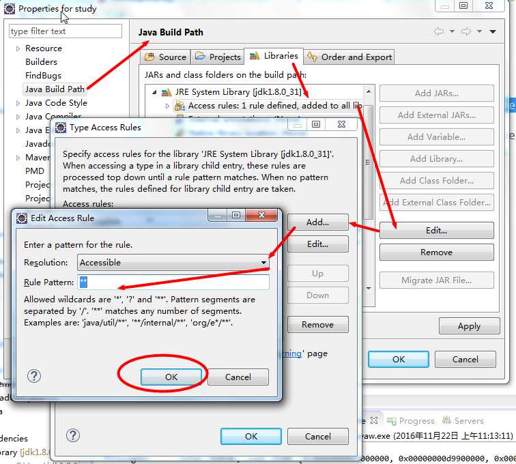Image resolution: width=516 pixels, height=464 pixels.
Task: Close the Edit Access Rule dialog
Action: pyautogui.click(x=261, y=215)
